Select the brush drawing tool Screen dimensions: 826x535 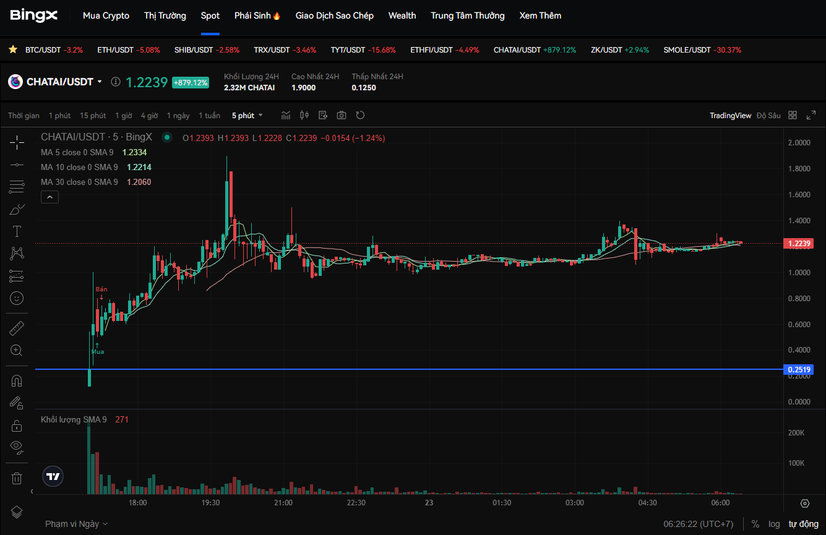point(17,209)
